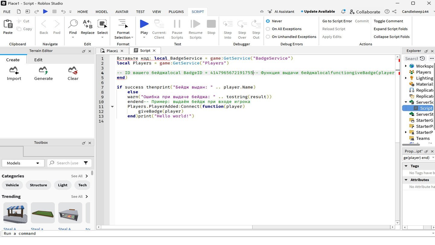Click the Copy button in Clipboard

24,29
